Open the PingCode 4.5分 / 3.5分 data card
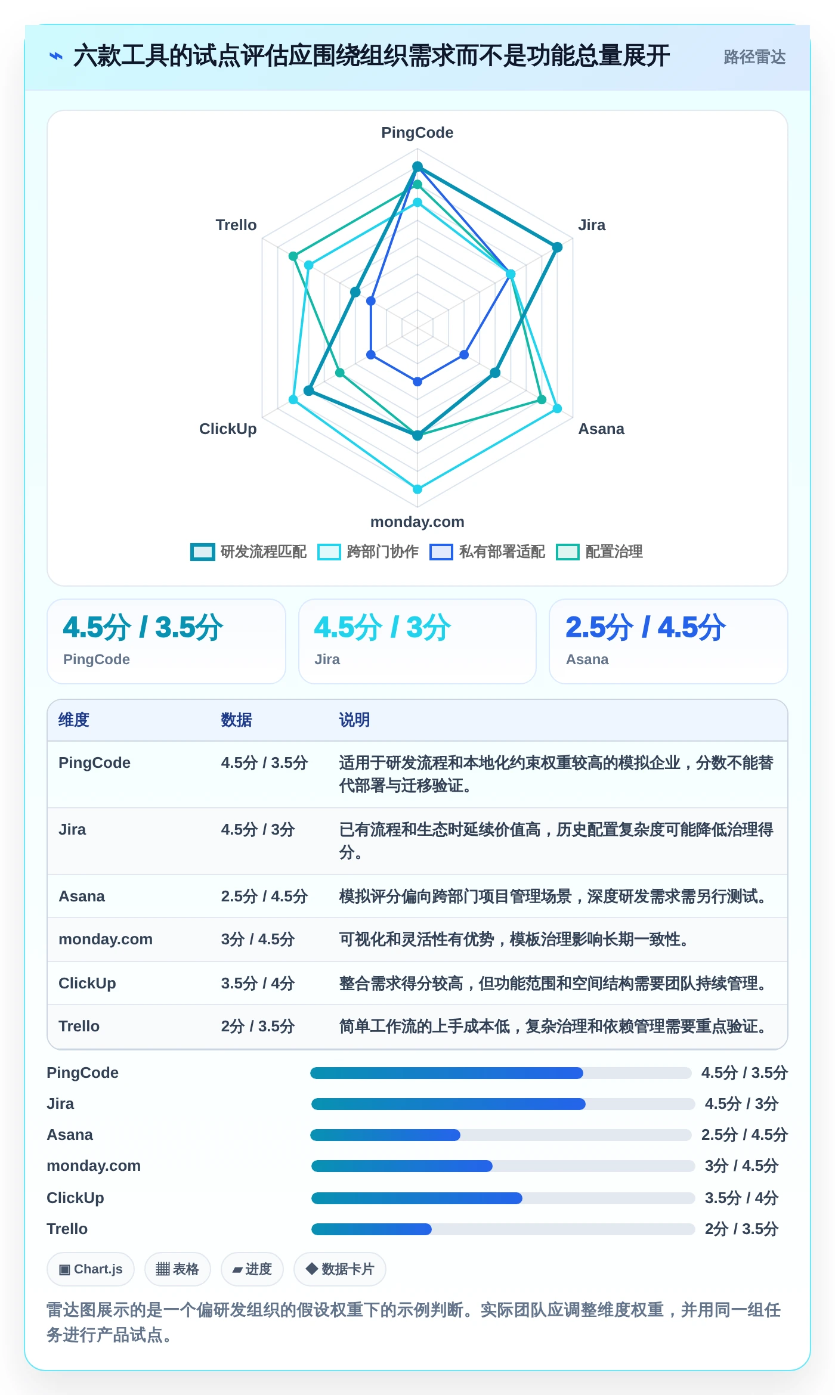The width and height of the screenshot is (835, 1395). (x=166, y=641)
